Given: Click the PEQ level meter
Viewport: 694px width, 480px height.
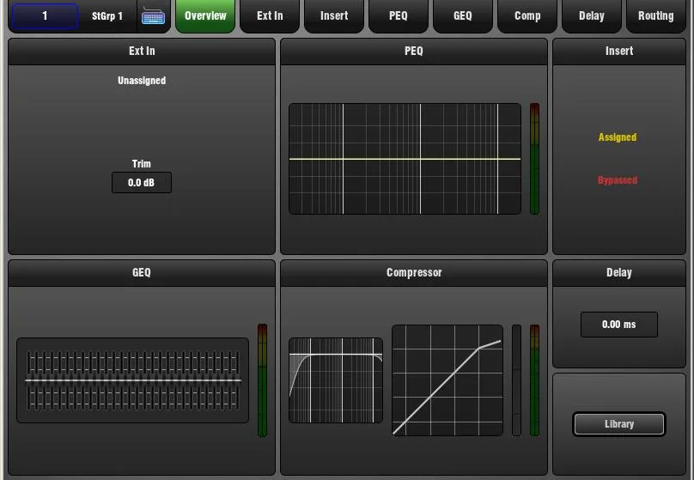Looking at the screenshot, I should point(534,159).
